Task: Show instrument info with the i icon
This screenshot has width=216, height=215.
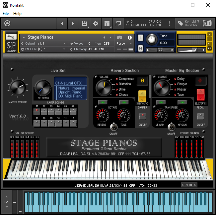Action: (x=129, y=38)
